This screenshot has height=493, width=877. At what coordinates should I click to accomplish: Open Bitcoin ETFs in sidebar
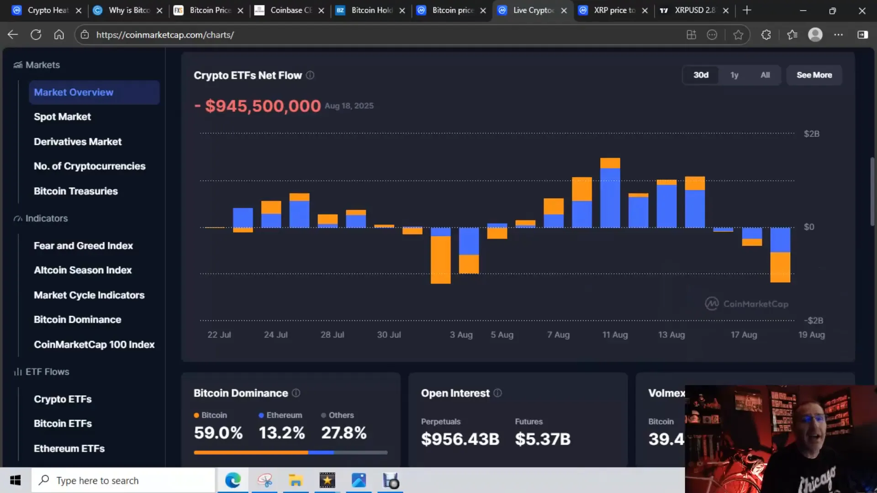click(x=63, y=424)
